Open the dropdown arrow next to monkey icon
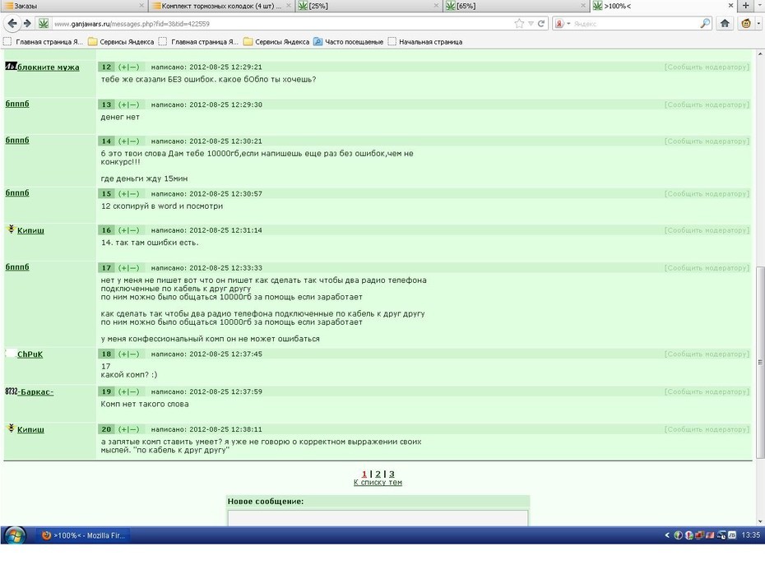Viewport: 765px width, 574px height. tap(758, 23)
